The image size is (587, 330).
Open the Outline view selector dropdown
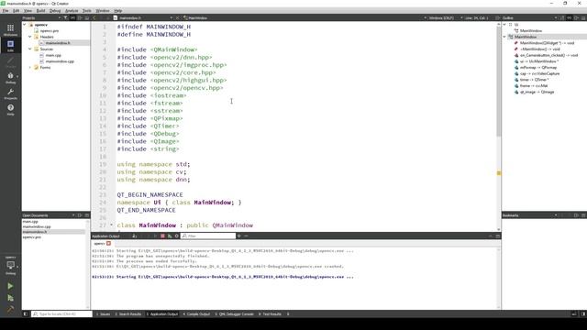[529, 17]
